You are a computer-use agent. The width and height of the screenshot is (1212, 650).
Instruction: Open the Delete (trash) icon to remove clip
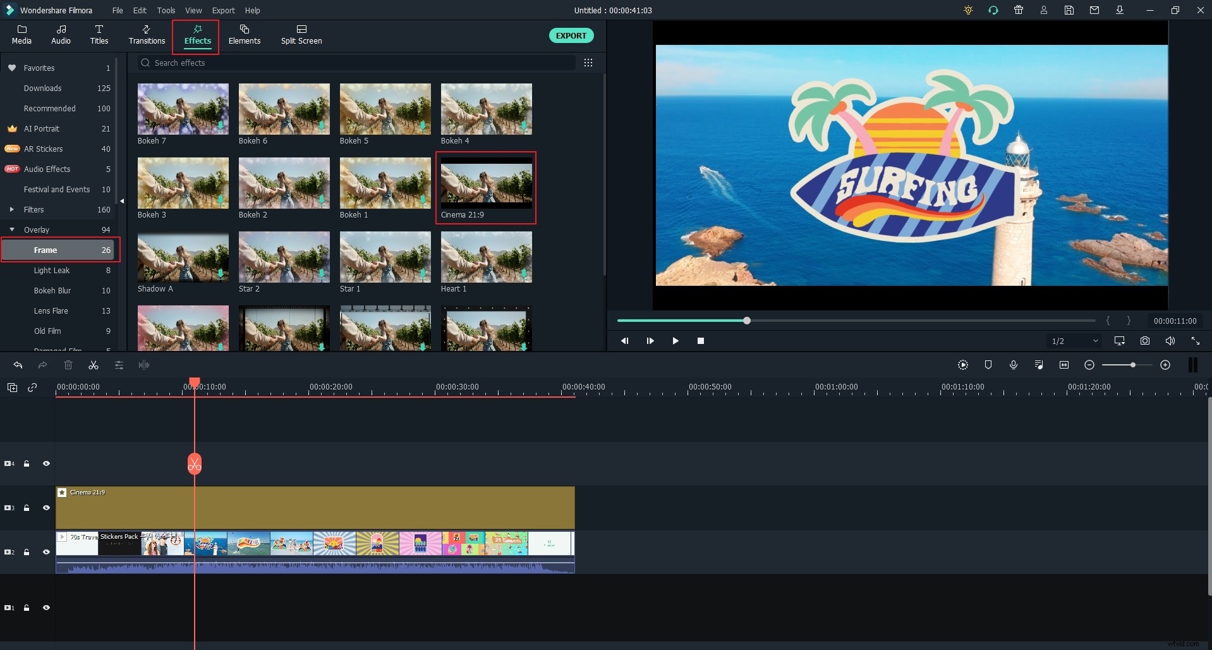pyautogui.click(x=68, y=365)
